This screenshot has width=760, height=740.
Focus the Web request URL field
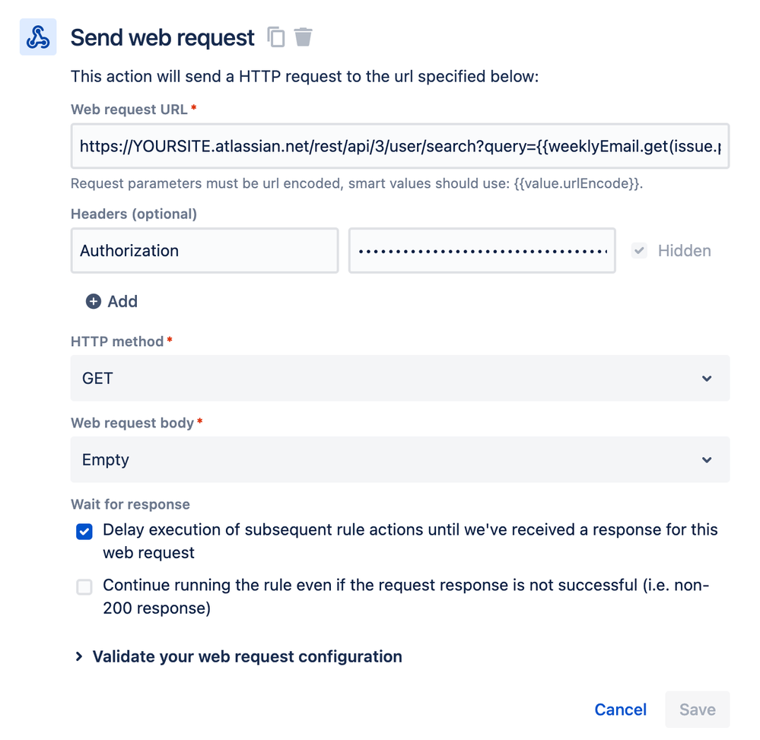pos(400,146)
